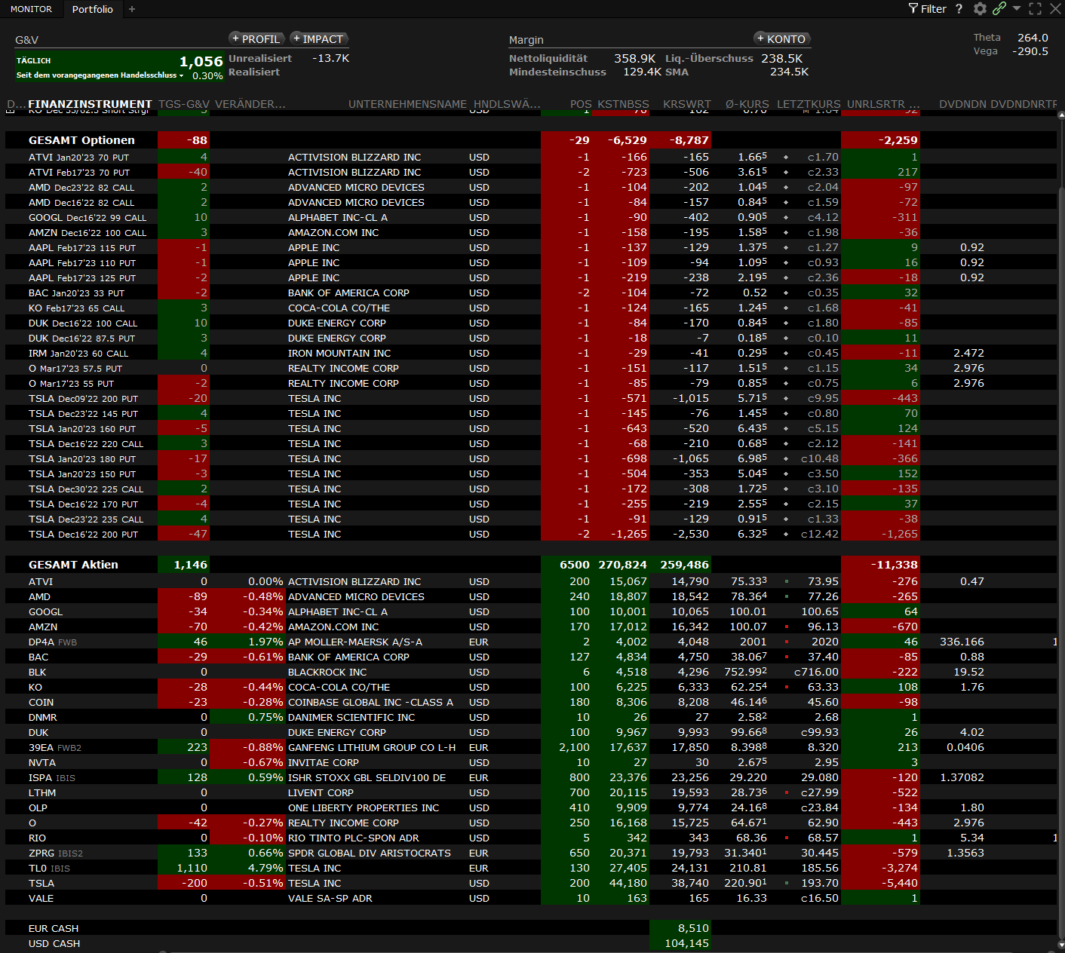Open the dropdown arrow beside the link icon
This screenshot has height=953, width=1065.
pyautogui.click(x=1017, y=9)
